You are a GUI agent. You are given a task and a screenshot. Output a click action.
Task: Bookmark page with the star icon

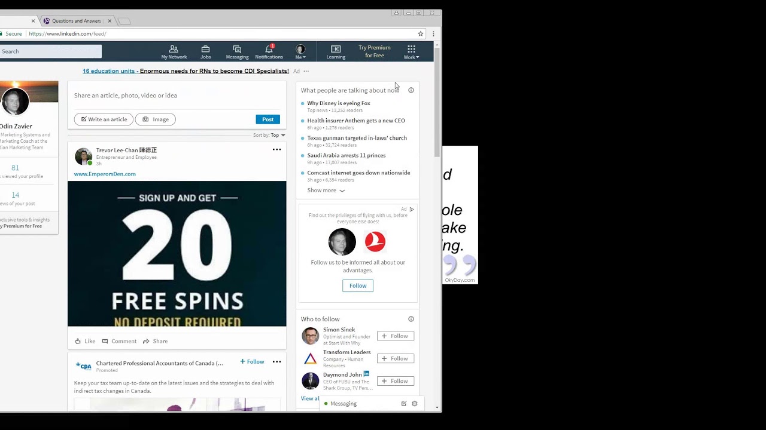(x=421, y=33)
